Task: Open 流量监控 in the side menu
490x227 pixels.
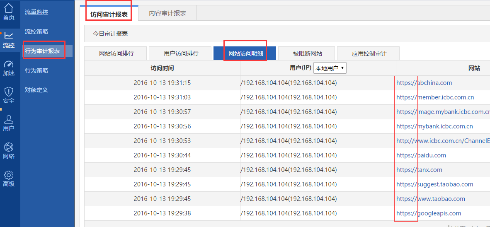Action: (x=36, y=12)
